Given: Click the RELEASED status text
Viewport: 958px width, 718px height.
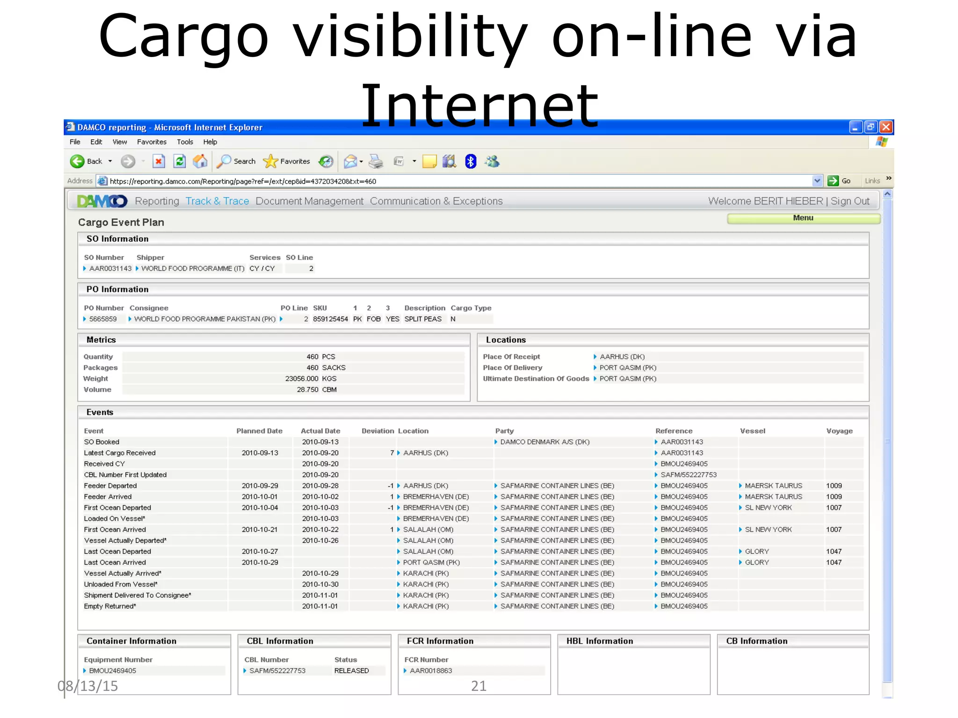Looking at the screenshot, I should [351, 670].
